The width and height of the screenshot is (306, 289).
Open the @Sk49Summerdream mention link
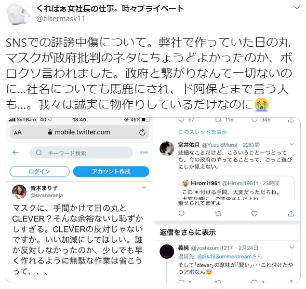(x=224, y=256)
